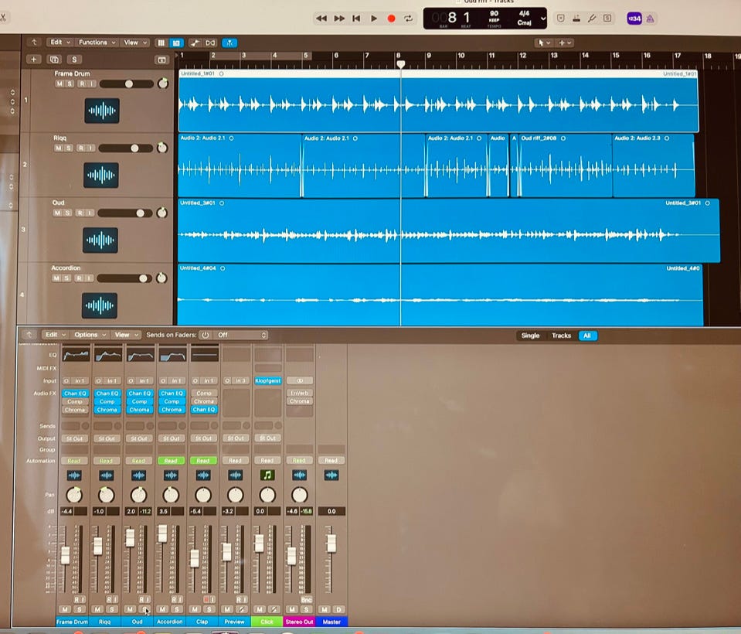Open the Chan EQ plugin on Frame Drum channel
This screenshot has height=634, width=741.
click(75, 394)
